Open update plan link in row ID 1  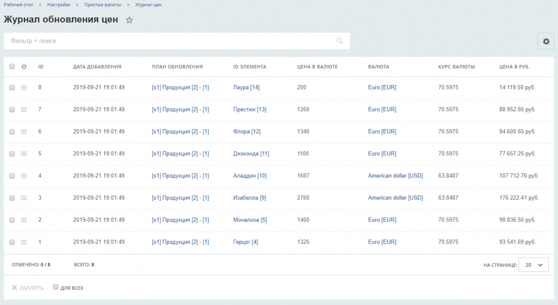(180, 242)
